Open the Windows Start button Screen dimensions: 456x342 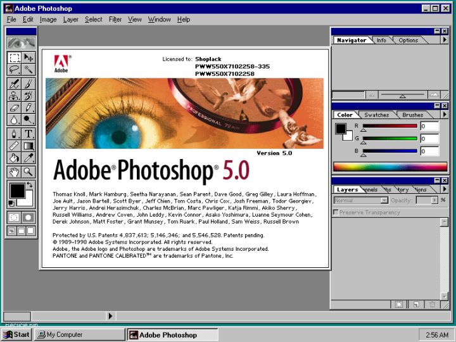coord(16,334)
